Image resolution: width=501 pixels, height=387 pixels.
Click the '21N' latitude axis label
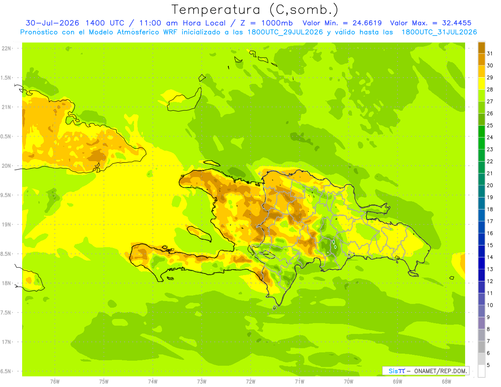coord(6,107)
